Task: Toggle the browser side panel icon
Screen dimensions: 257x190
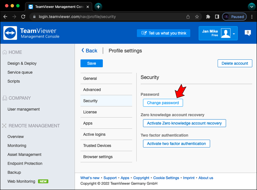Action: coord(217,16)
